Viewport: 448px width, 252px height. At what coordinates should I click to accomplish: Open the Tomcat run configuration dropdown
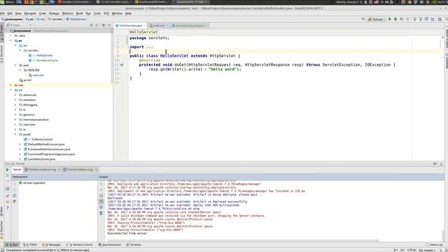click(x=377, y=19)
